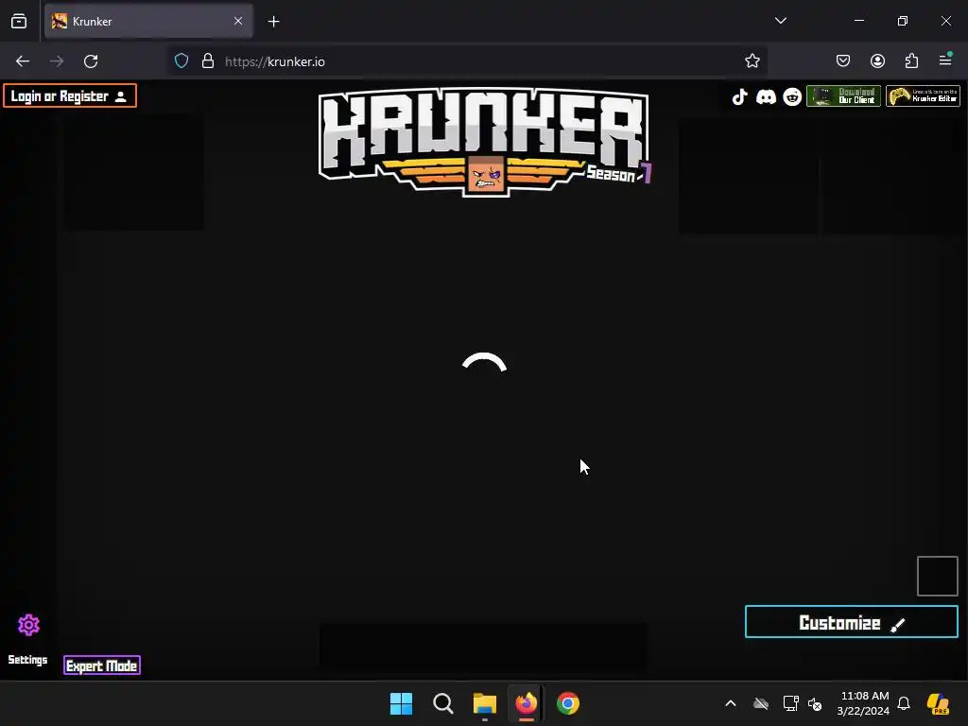The image size is (968, 726).
Task: Launch Google Chrome from the taskbar
Action: pyautogui.click(x=568, y=703)
